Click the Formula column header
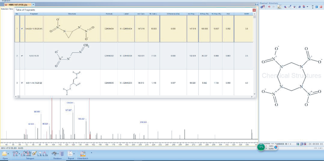The image size is (324, 161). coord(109,14)
